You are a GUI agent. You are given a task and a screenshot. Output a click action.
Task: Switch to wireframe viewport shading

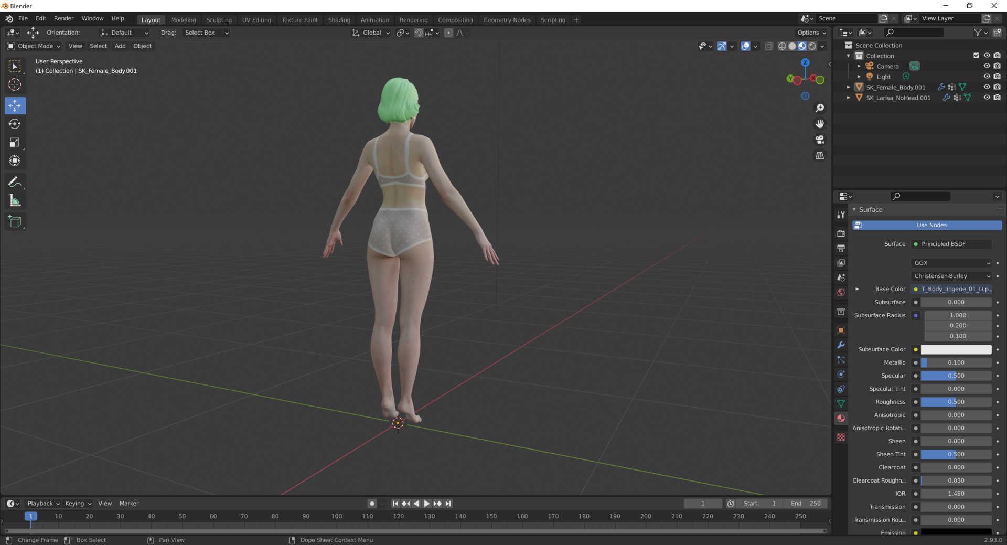point(782,46)
